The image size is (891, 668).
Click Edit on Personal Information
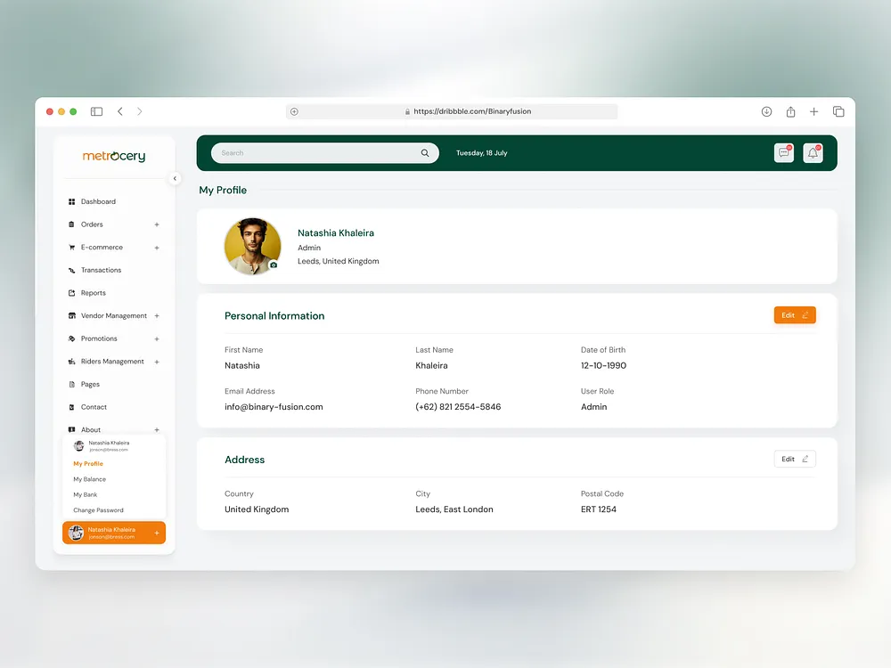[x=794, y=314]
